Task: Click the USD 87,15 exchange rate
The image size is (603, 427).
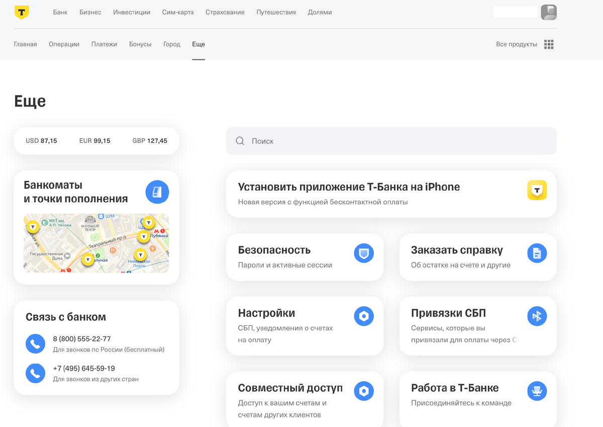Action: pyautogui.click(x=41, y=141)
